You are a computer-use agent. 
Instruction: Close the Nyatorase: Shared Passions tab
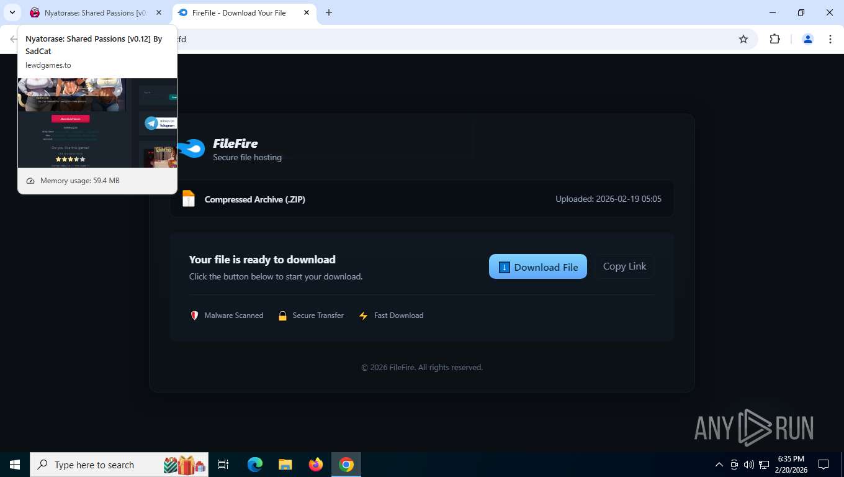coord(159,12)
